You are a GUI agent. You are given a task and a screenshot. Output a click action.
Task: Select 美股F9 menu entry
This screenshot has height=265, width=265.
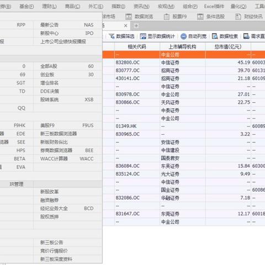click(x=68, y=125)
